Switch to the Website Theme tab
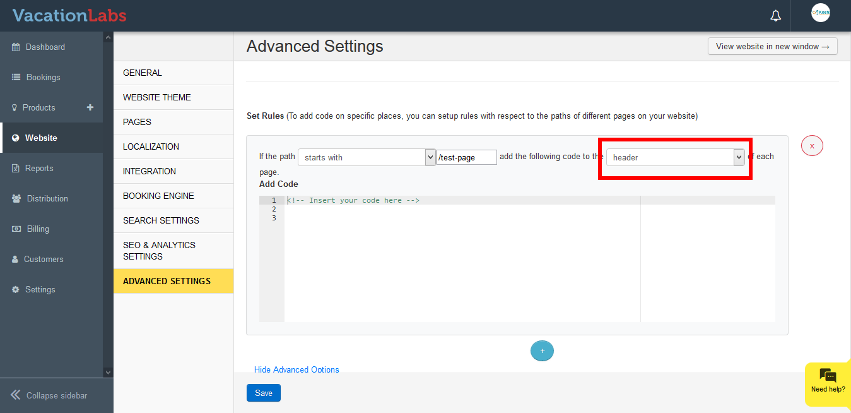851x413 pixels. [x=157, y=97]
